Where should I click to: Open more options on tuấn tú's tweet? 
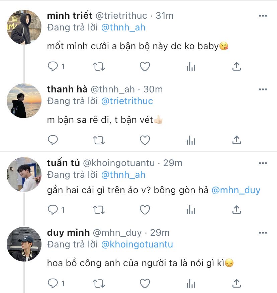tap(263, 163)
